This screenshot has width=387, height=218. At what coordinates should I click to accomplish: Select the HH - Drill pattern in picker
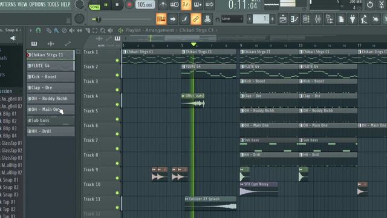[51, 131]
